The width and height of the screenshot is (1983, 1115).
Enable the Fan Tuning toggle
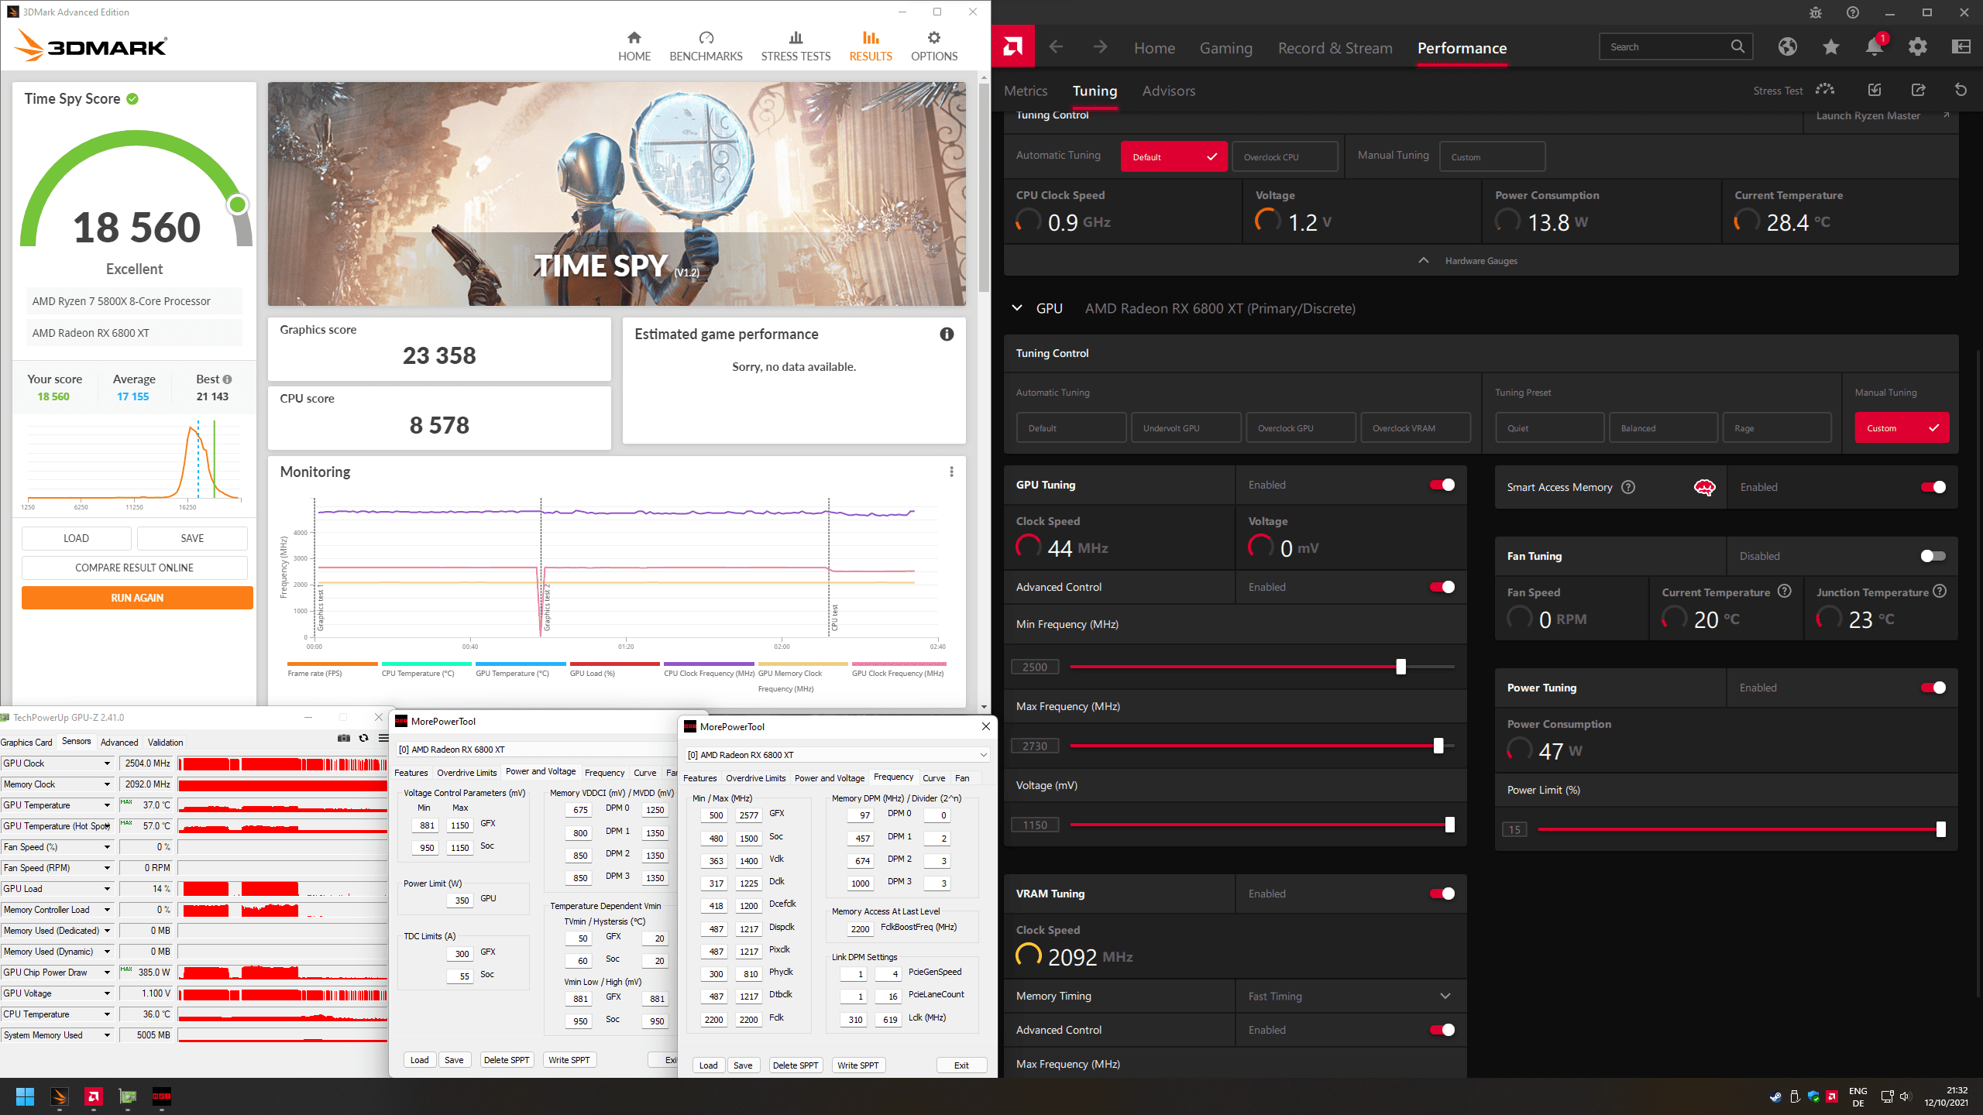1933,556
